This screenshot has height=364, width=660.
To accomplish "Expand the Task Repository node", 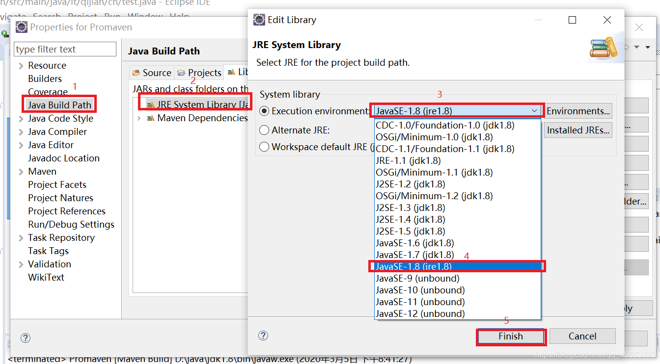I will click(21, 238).
